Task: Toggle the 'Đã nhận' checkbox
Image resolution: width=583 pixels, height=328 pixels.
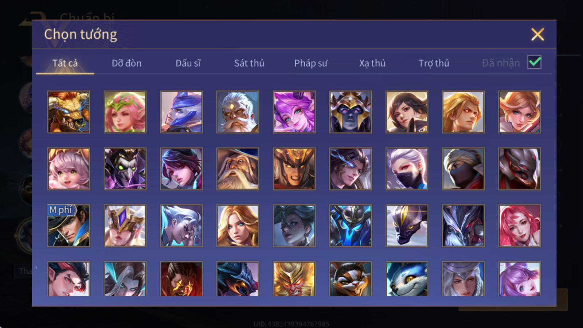Action: coord(534,62)
